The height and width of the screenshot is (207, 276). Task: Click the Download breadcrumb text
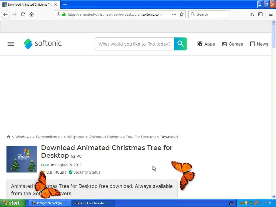(x=169, y=137)
